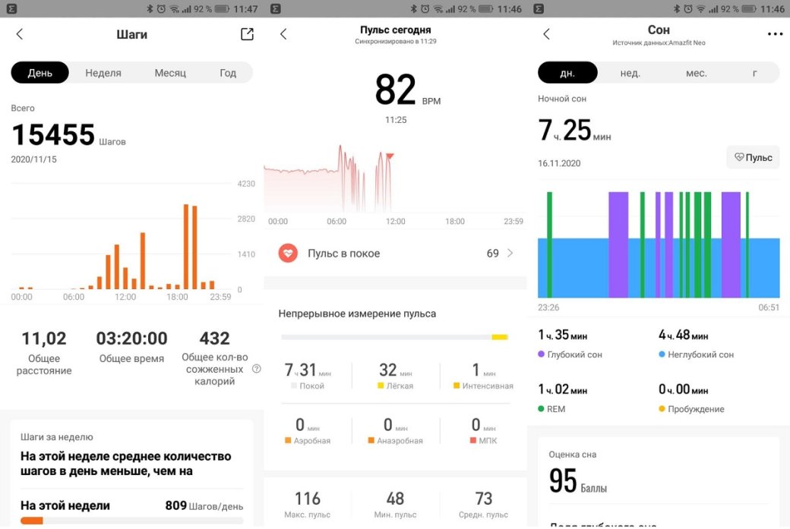Tap the Пробуждение 0ч 00мин entry

(x=691, y=398)
